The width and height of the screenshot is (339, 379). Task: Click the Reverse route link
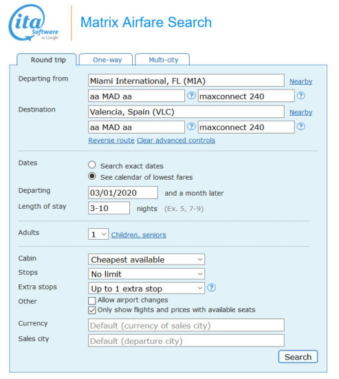point(111,141)
